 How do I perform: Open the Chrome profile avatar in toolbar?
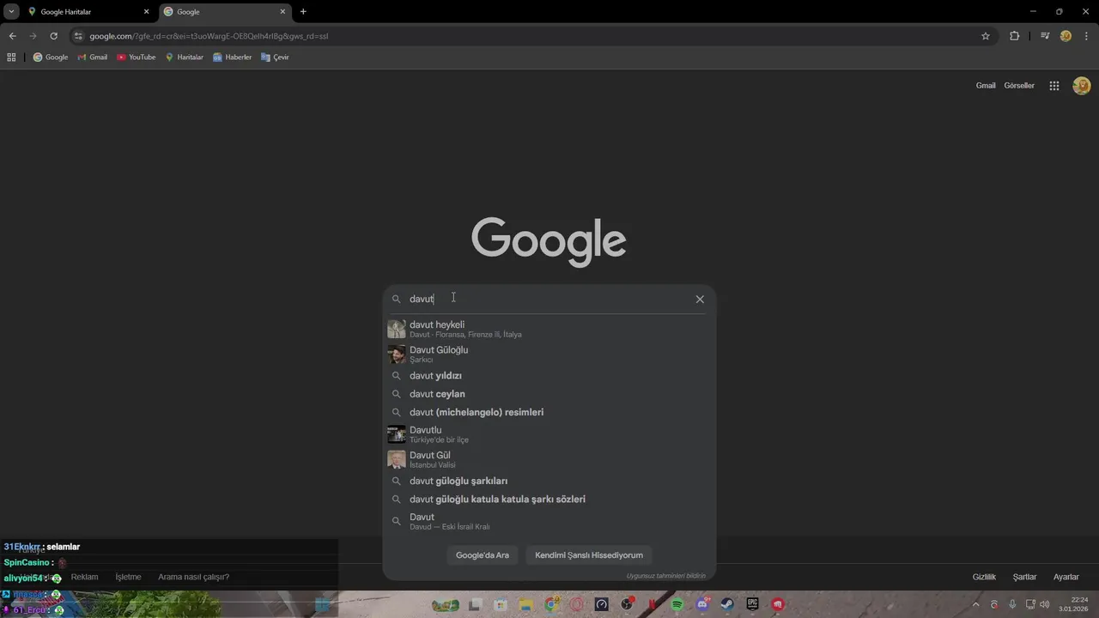(x=1066, y=36)
